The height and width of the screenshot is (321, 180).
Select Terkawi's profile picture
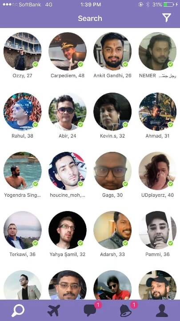[x=23, y=230]
